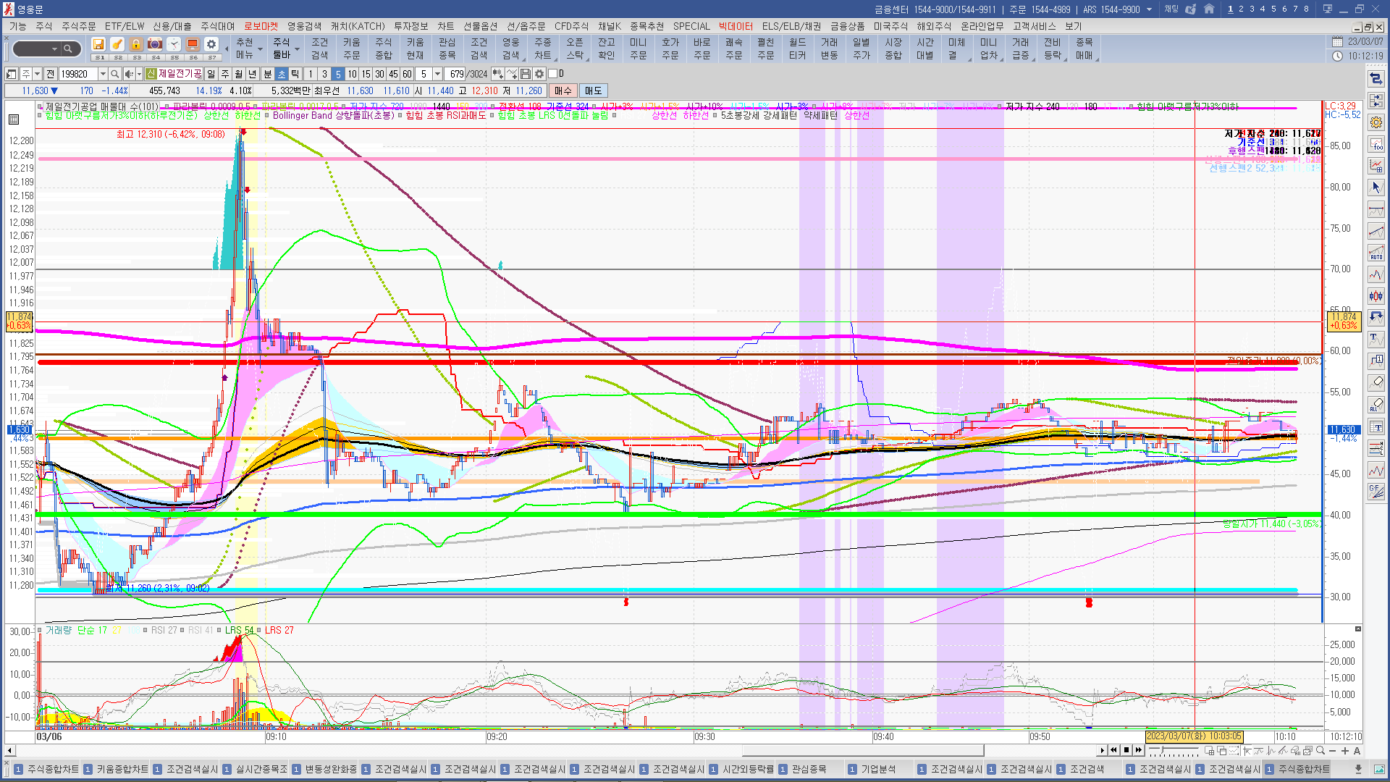Click the plus zoom-in icon below chart
This screenshot has width=1390, height=782.
1344,751
